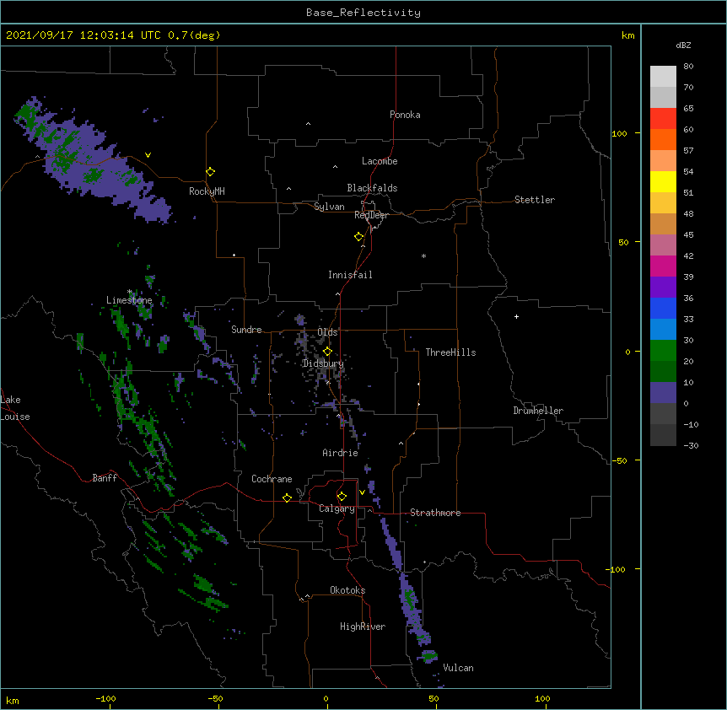This screenshot has height=710, width=727.
Task: Click the Limestone label
Action: pyautogui.click(x=129, y=300)
